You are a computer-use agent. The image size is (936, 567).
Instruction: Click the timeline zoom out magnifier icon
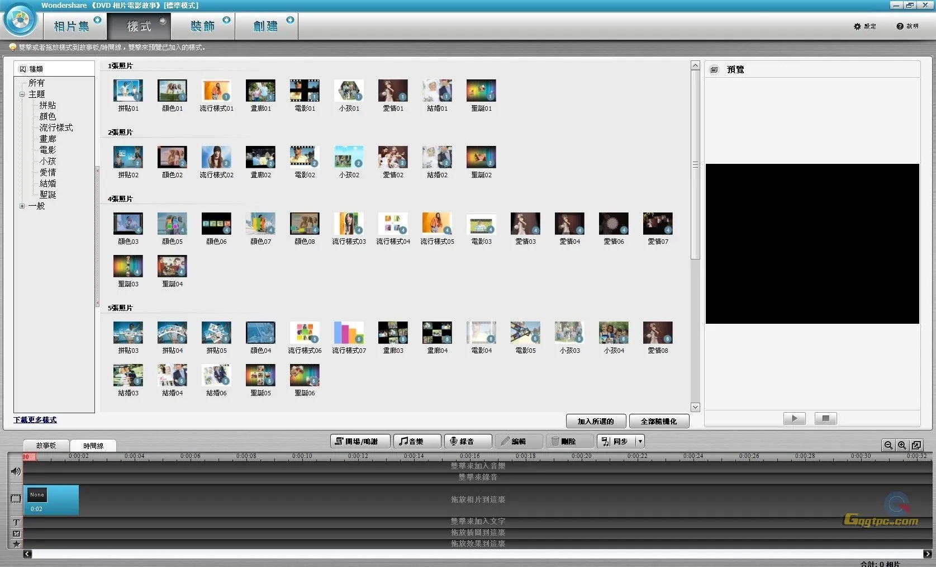888,445
